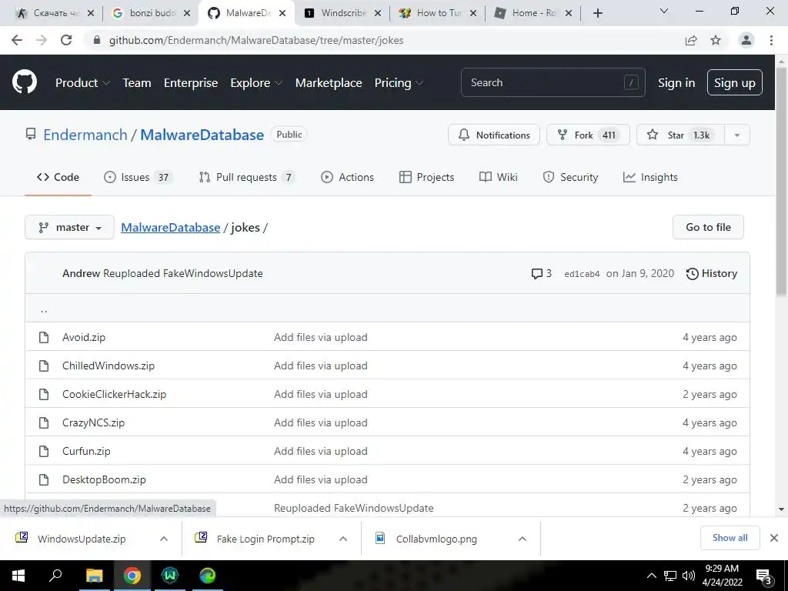Viewport: 788px width, 591px height.
Task: Open commit History
Action: [x=712, y=273]
